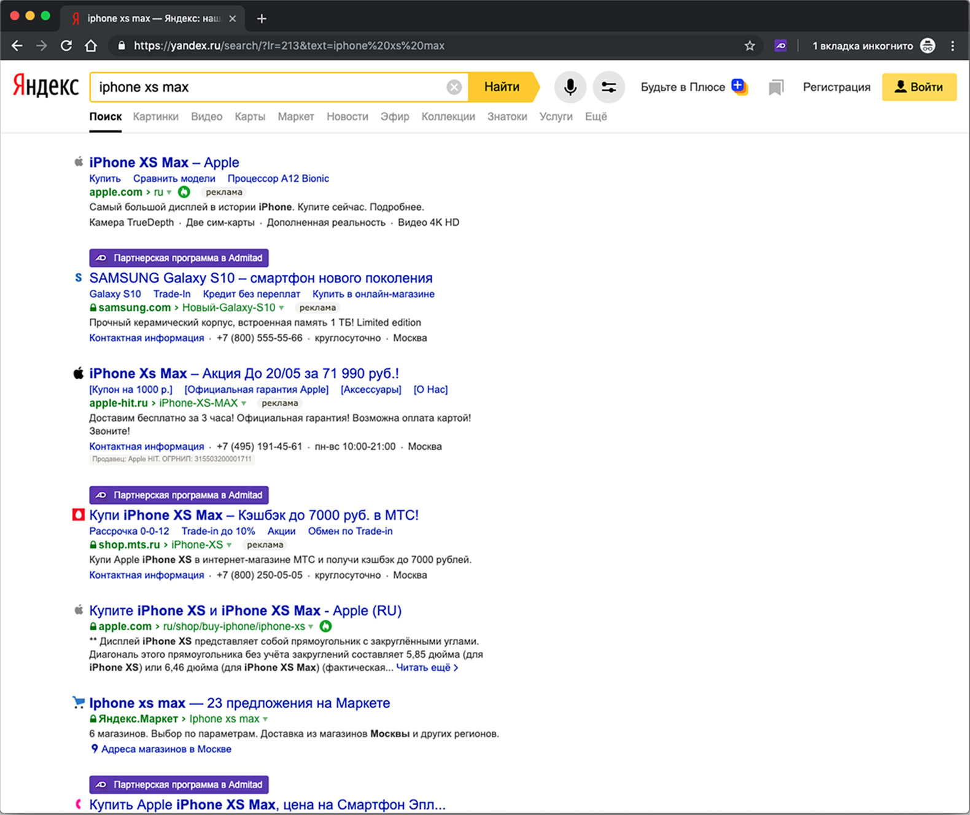Click the Войти login button
The width and height of the screenshot is (970, 815).
(x=918, y=87)
